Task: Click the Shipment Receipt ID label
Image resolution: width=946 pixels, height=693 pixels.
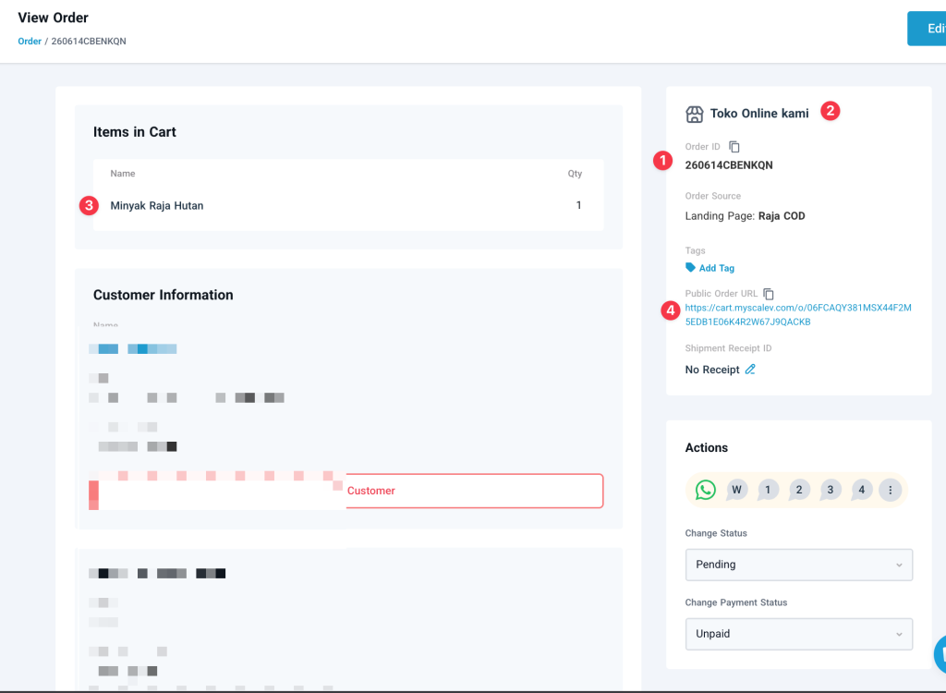Action: pyautogui.click(x=728, y=348)
